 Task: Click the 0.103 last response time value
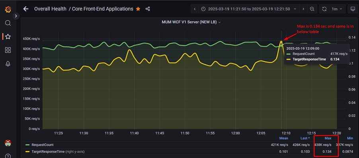[x=305, y=151]
